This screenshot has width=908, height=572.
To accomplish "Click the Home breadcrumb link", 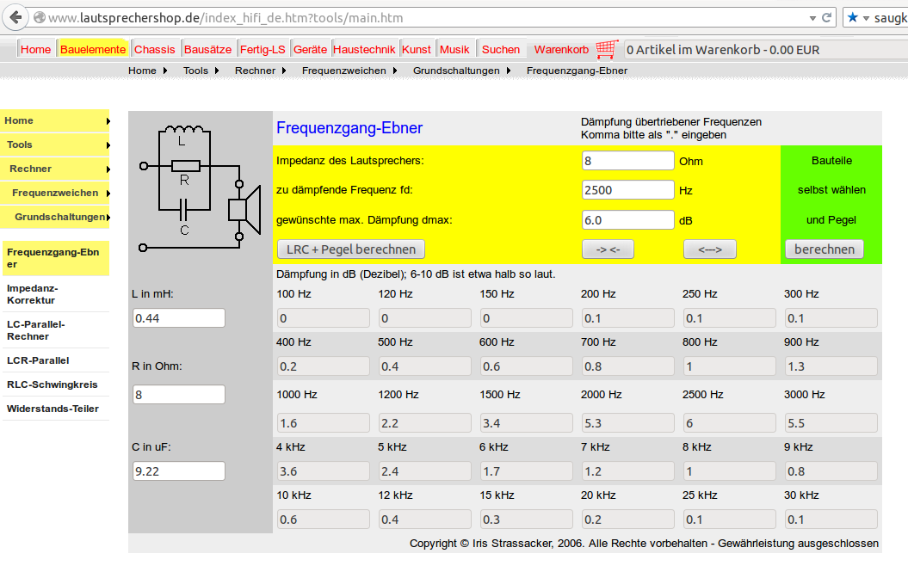I will tap(143, 71).
